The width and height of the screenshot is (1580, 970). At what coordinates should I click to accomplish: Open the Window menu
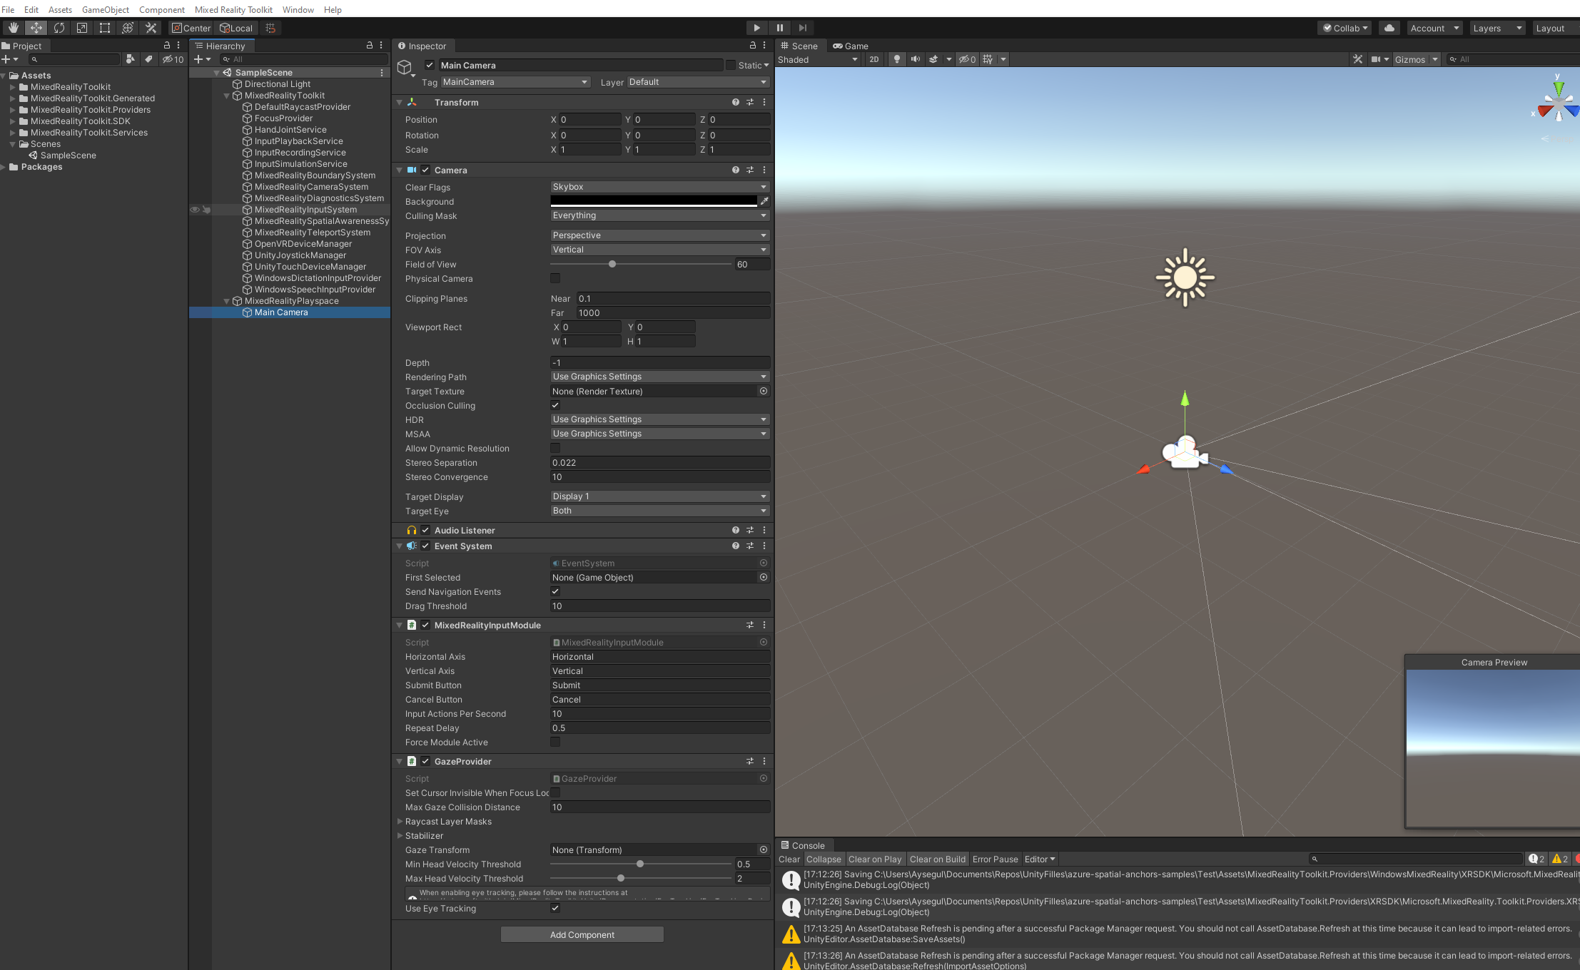point(298,9)
